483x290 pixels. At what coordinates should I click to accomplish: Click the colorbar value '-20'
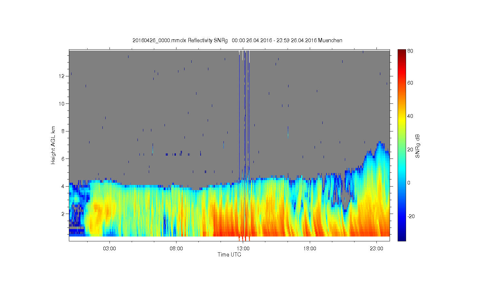411,216
